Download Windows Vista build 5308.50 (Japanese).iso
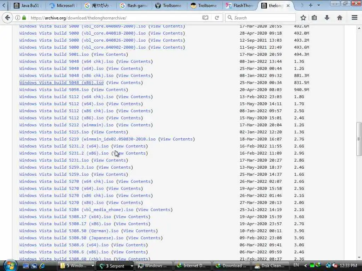The width and height of the screenshot is (362, 271). [71, 238]
